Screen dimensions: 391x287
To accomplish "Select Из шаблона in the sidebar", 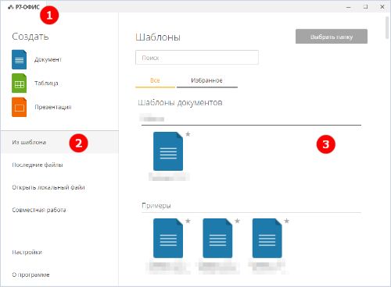I will click(59, 142).
